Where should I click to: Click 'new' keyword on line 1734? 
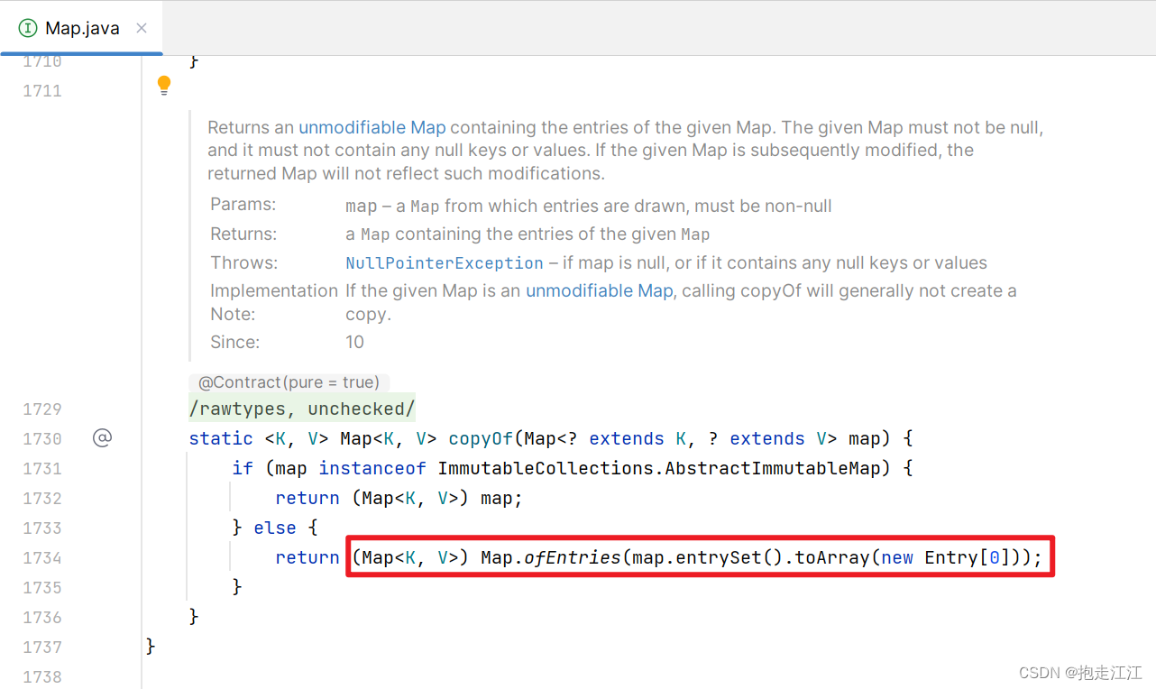(x=897, y=557)
